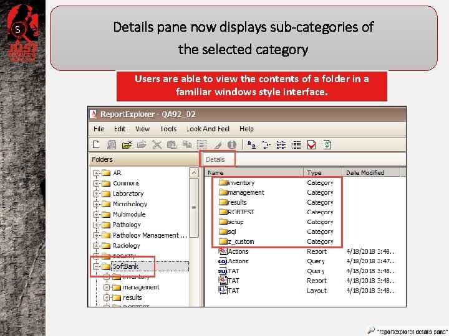This screenshot has height=336, width=449.
Task: Expand the Microbiology folder node
Action: tap(96, 204)
